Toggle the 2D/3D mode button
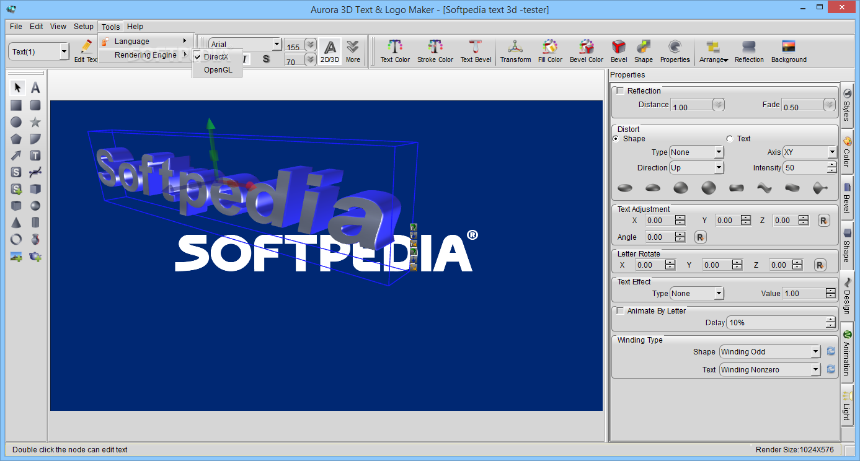 click(330, 51)
